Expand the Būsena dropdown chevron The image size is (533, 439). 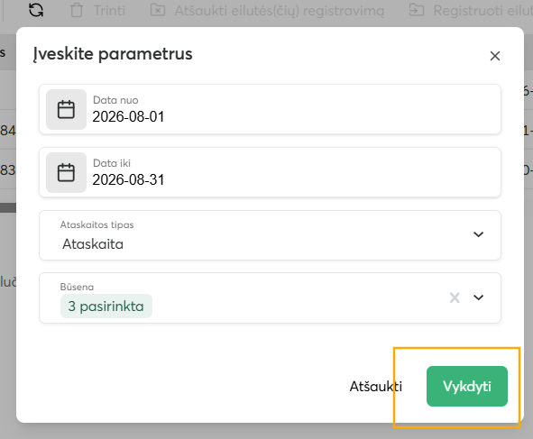pyautogui.click(x=479, y=297)
